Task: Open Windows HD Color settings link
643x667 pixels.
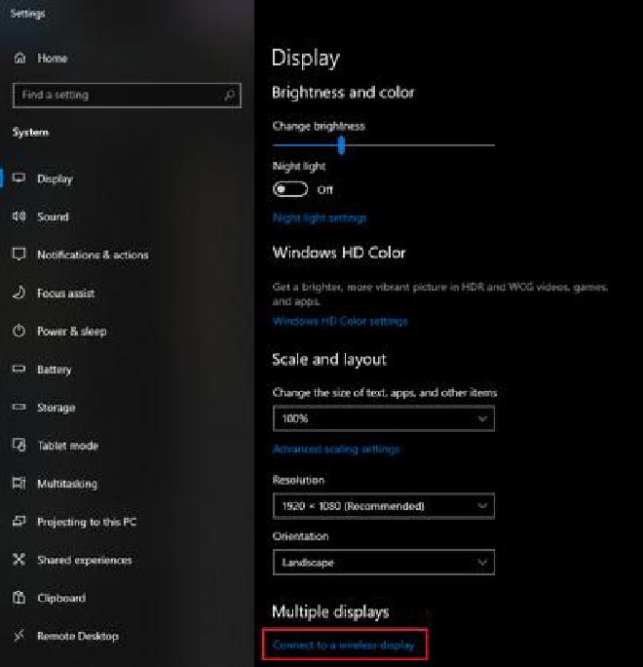Action: [340, 321]
